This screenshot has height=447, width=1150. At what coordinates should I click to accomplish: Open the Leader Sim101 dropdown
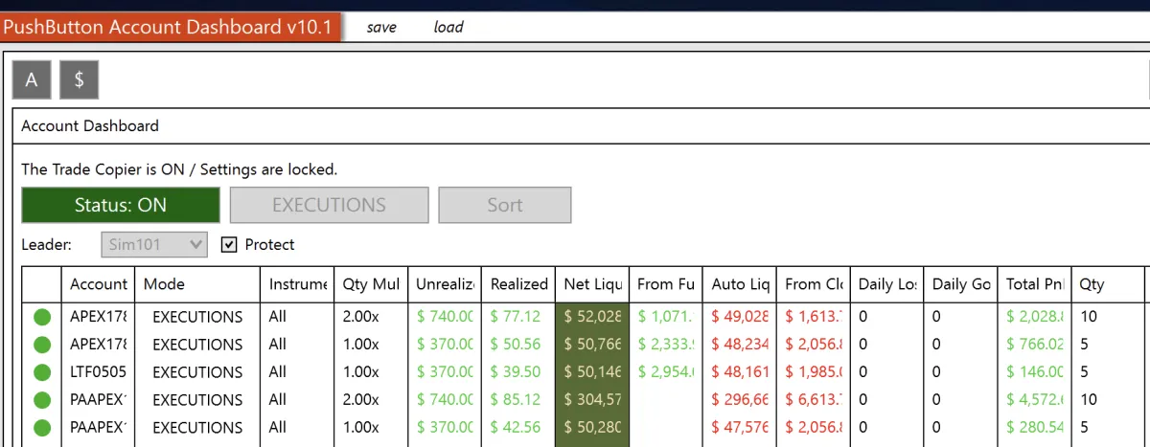tap(154, 245)
